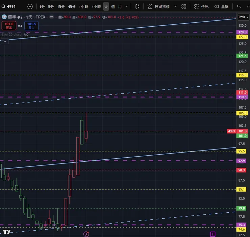The height and width of the screenshot is (237, 250).
Task: Select the 111.0 red price label
Action: pos(242,93)
